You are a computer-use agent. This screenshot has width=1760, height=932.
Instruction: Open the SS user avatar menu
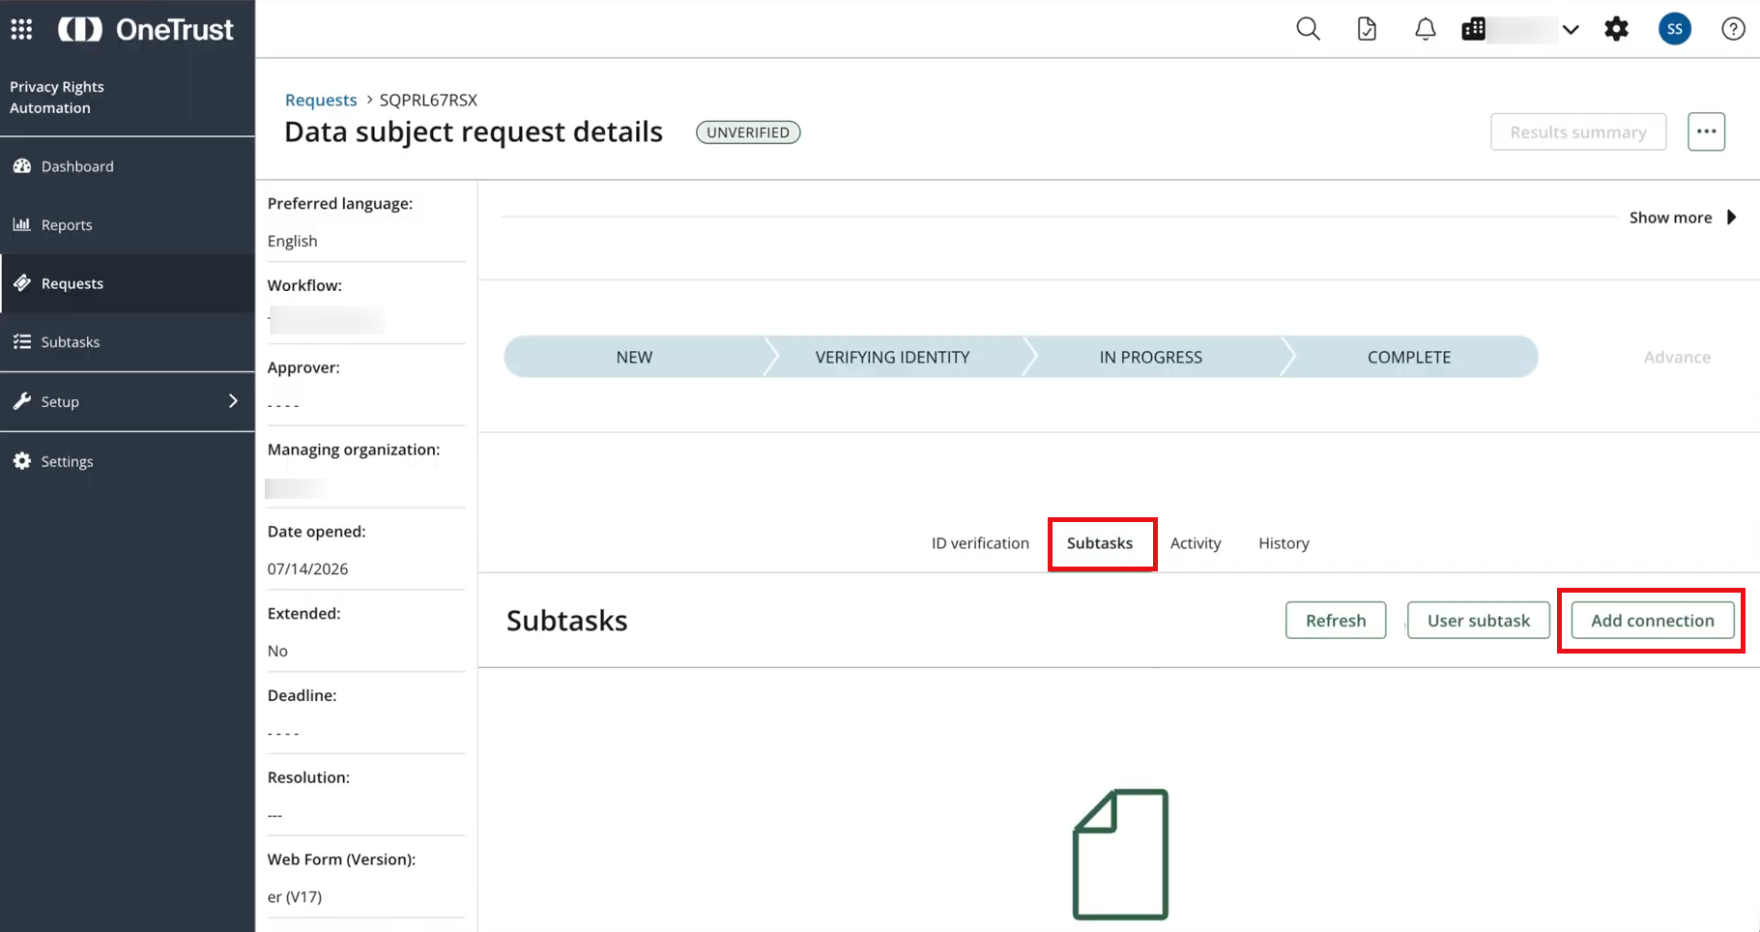(1675, 29)
